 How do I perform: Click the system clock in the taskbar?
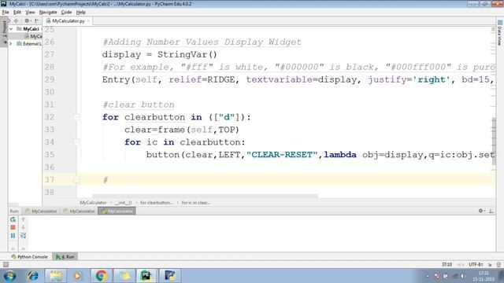[484, 276]
